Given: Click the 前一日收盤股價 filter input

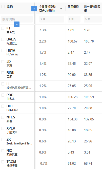Looking at the screenshot, I should click(93, 19).
